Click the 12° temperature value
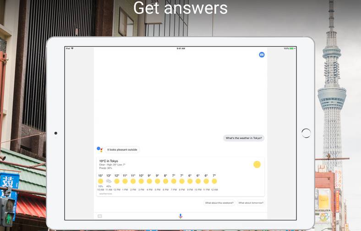 point(117,176)
